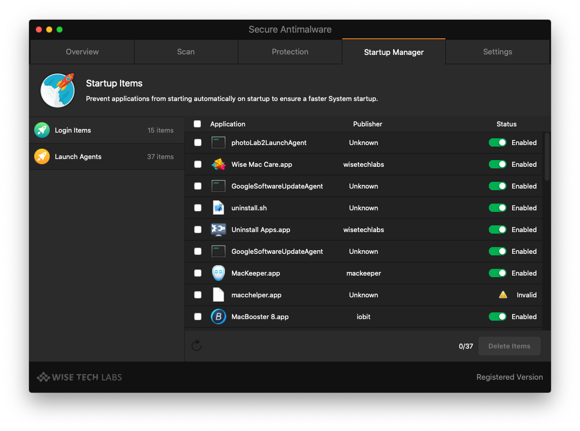The image size is (580, 431).
Task: Turn off the Uninstall Apps.app toggle
Action: pos(497,229)
